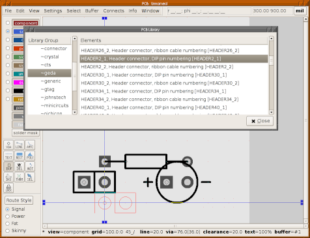
Task: Toggle the magenta layer color button
Action: 18,83
